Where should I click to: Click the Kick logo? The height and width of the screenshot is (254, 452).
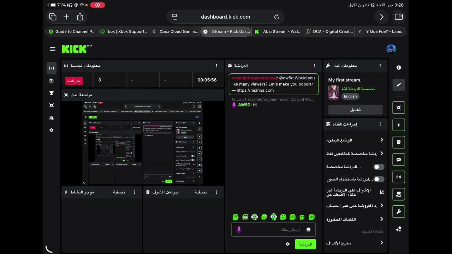tap(77, 49)
